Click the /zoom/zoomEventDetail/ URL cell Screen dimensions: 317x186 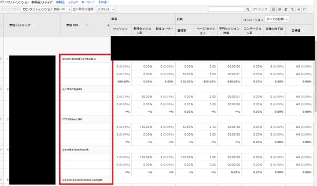click(x=79, y=59)
